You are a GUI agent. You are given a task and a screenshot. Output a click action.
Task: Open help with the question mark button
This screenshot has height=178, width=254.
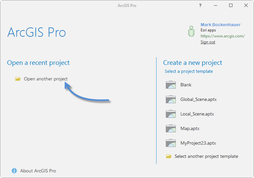pyautogui.click(x=200, y=6)
